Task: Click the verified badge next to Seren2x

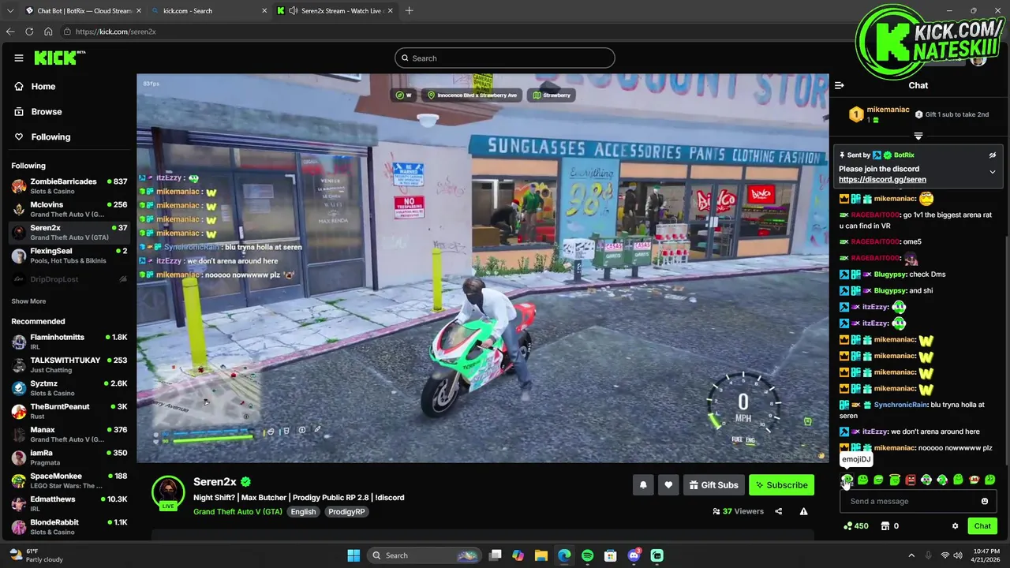Action: click(x=245, y=482)
